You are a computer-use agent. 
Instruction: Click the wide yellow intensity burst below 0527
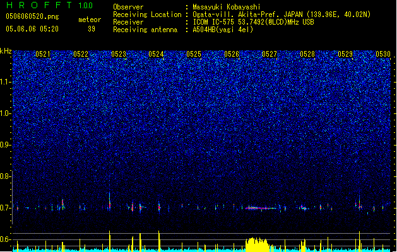(258, 244)
